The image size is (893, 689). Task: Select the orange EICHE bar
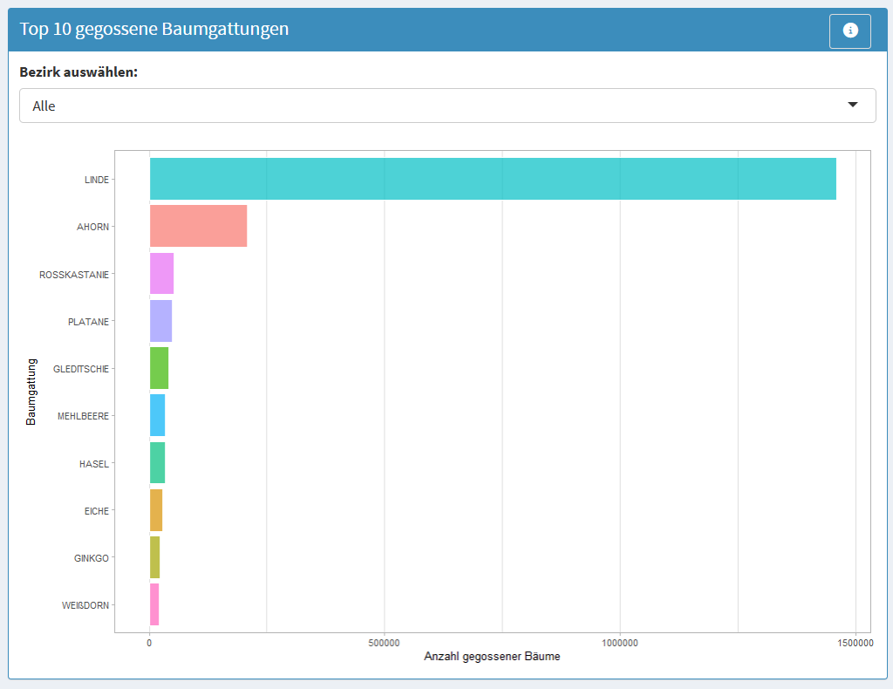coord(156,510)
